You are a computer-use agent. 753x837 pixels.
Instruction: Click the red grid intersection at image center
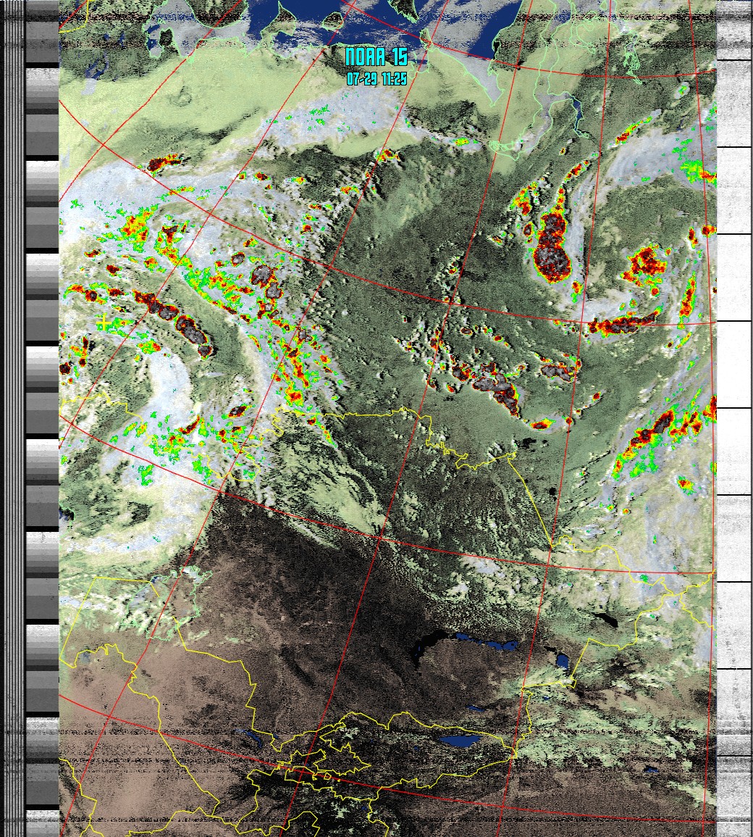380,537
